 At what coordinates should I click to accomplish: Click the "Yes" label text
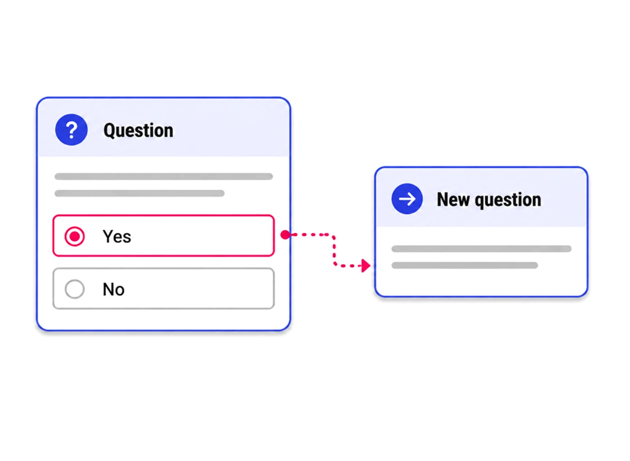tap(117, 237)
